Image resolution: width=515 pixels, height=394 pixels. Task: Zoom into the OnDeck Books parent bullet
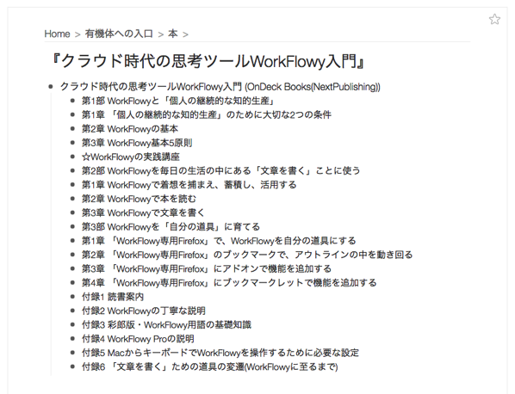[x=50, y=87]
